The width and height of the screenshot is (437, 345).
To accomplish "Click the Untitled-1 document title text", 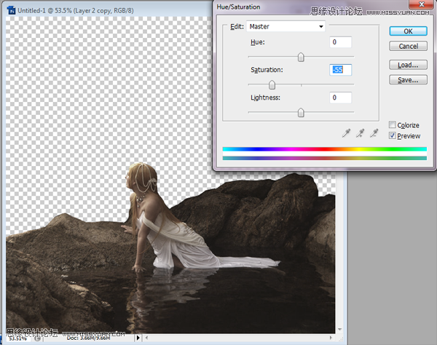I will [x=76, y=11].
